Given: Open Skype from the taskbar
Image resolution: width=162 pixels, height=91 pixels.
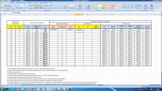Looking at the screenshot, I should [12, 89].
